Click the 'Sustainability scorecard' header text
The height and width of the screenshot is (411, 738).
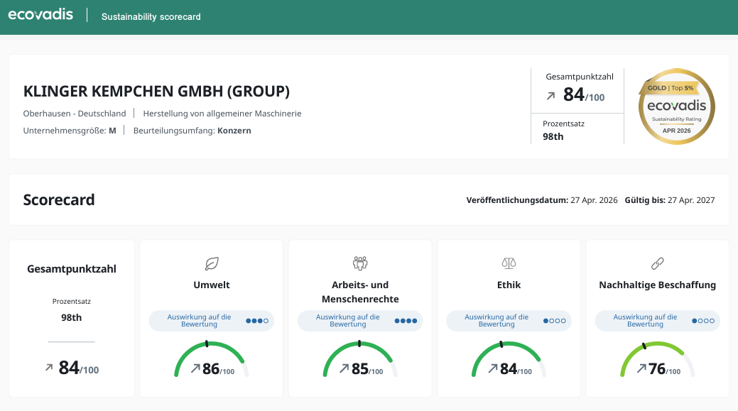(151, 17)
